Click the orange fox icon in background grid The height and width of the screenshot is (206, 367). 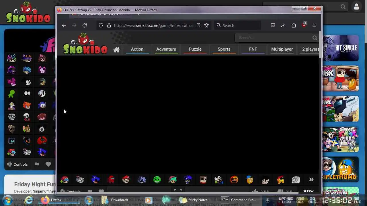click(27, 105)
